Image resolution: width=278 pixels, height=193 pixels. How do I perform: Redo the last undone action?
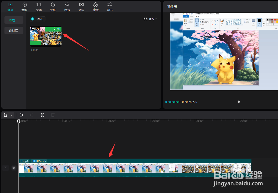click(x=32, y=115)
